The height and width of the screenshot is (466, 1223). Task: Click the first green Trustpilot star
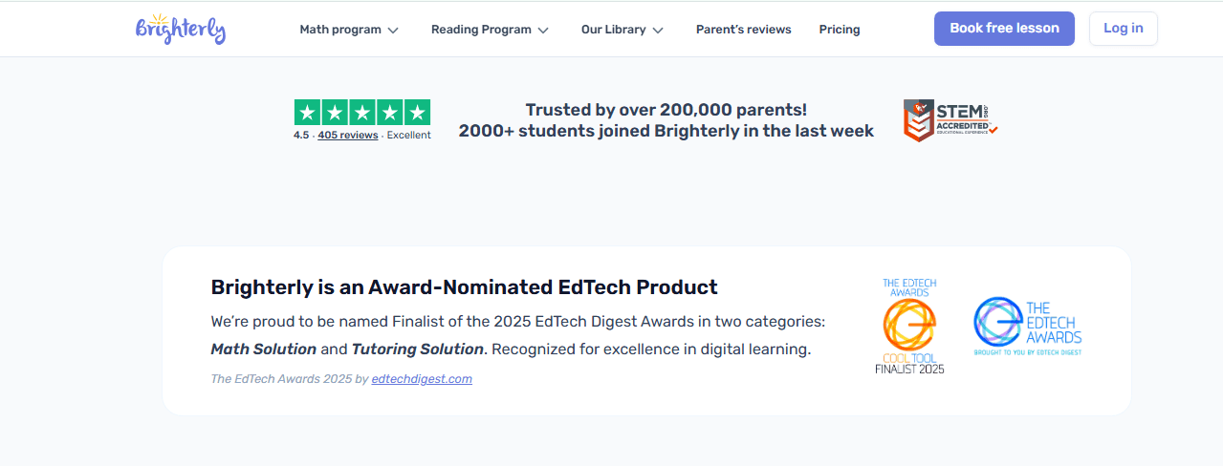pyautogui.click(x=307, y=113)
